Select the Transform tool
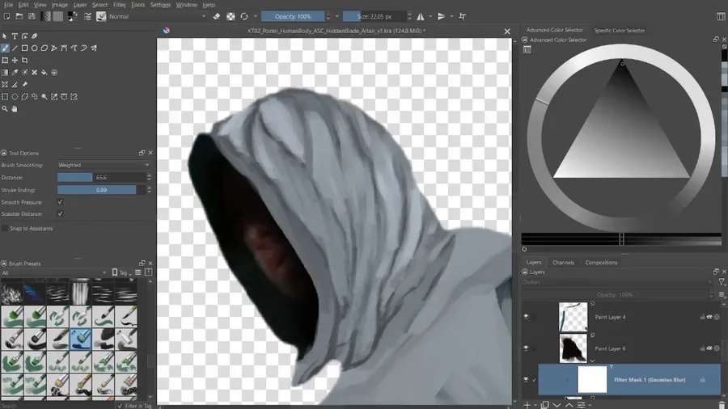728x409 pixels. tap(5, 61)
